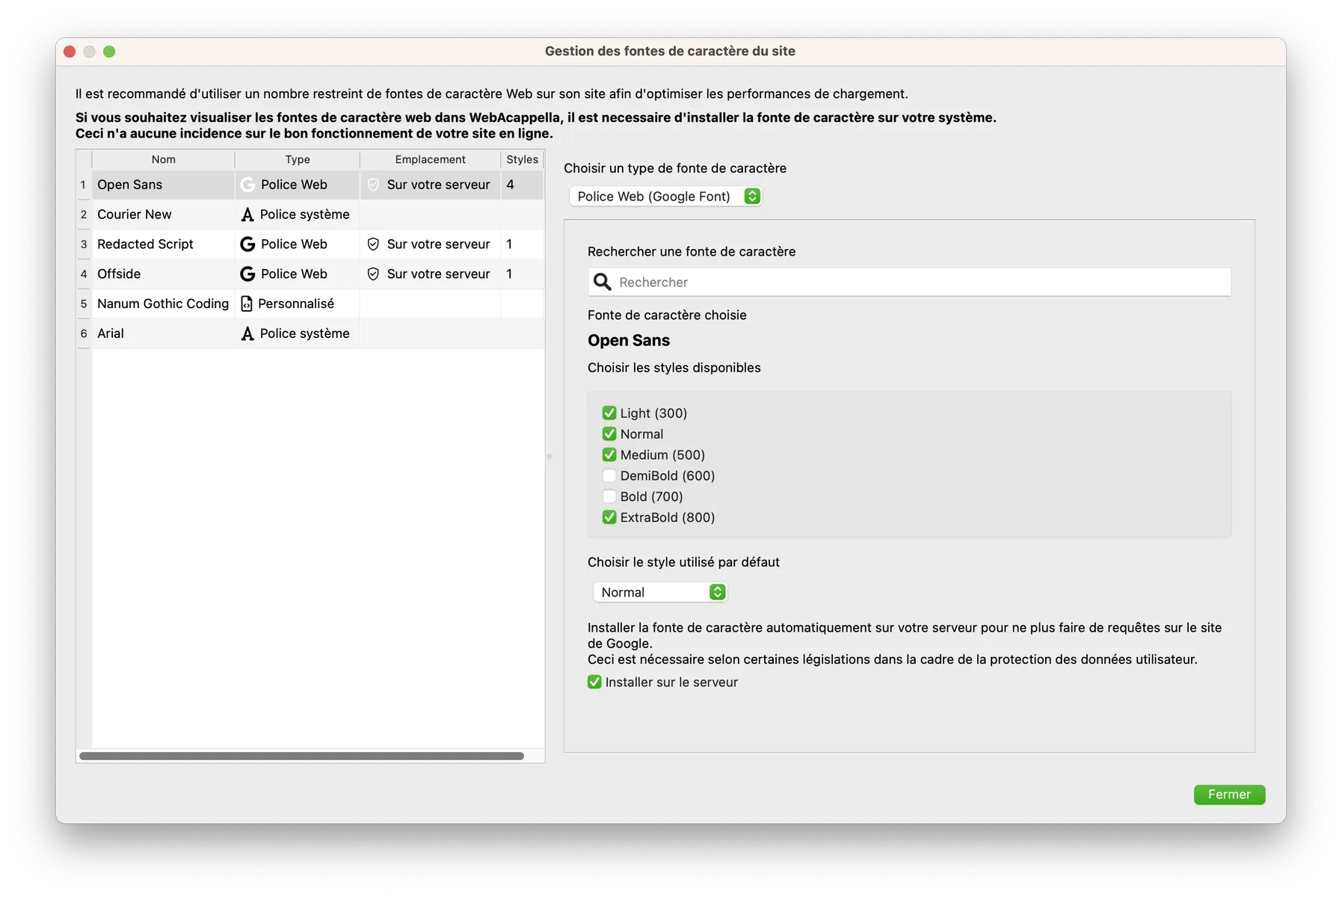Viewport: 1342px width, 897px height.
Task: Click the horizontal scrollbar under the font list
Action: tap(301, 756)
